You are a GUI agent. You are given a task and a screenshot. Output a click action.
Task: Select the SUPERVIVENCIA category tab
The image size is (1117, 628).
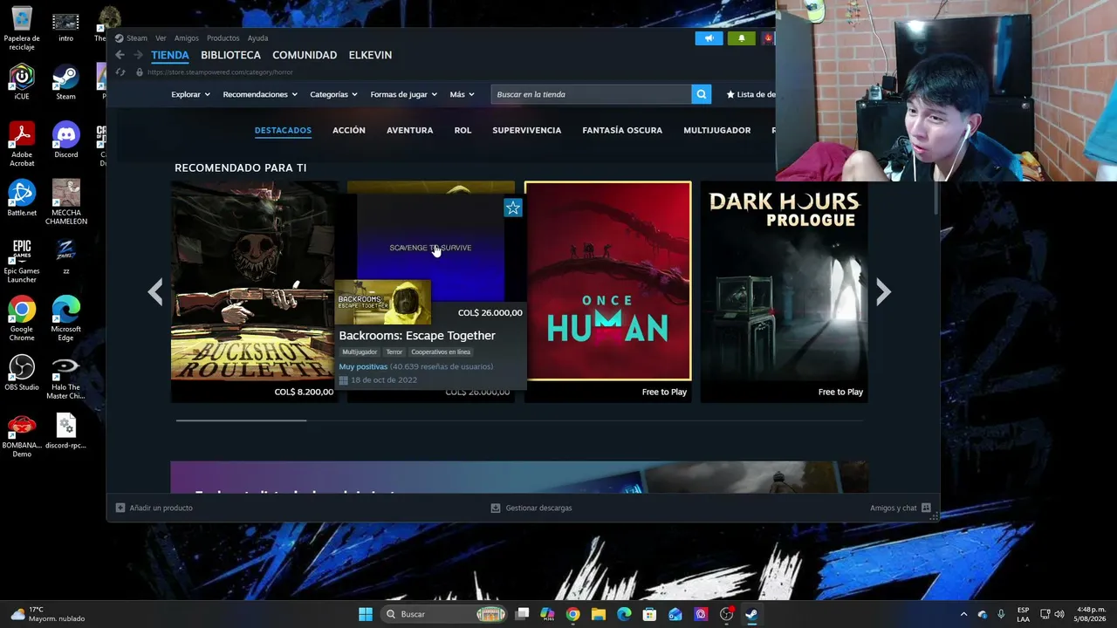coord(527,130)
